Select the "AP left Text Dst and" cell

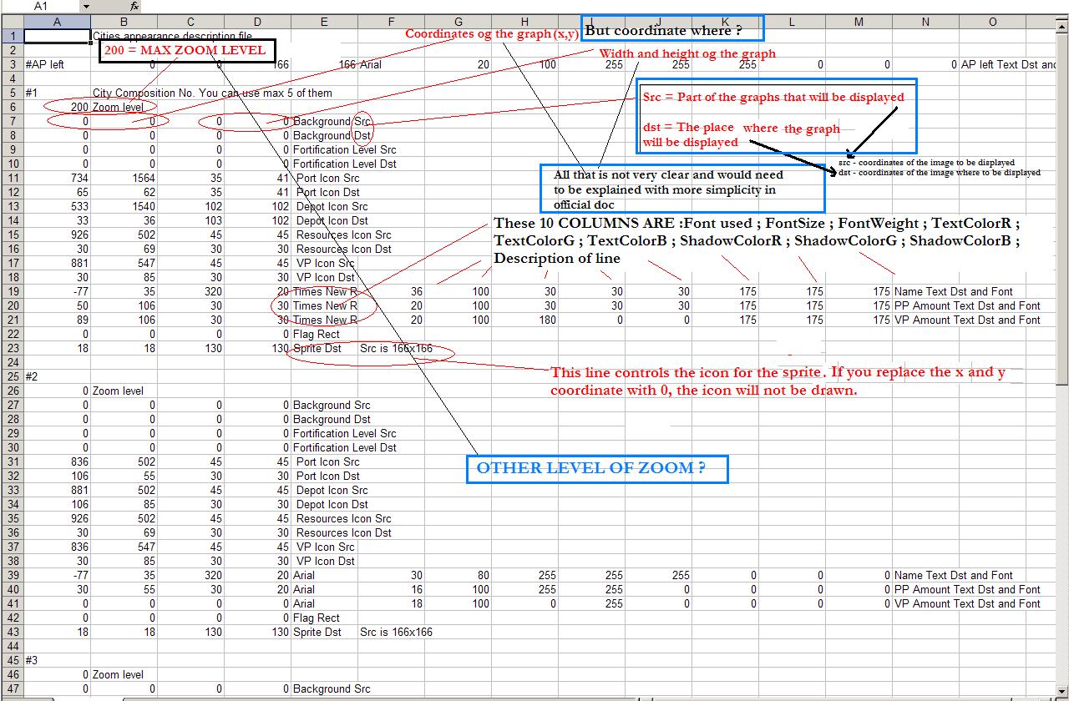(1009, 64)
